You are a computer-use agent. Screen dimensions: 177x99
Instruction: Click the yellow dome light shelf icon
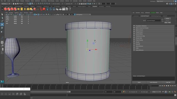(x=28, y=9)
